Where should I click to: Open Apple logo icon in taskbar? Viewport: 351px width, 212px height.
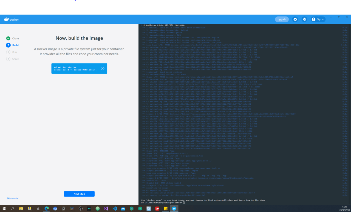click(x=38, y=208)
